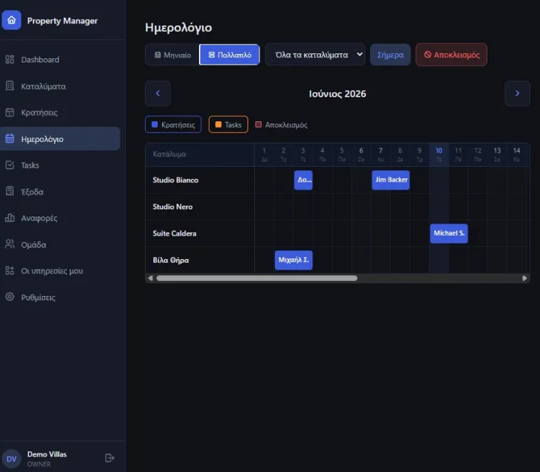Click the Property Manager home logo icon

[11, 21]
